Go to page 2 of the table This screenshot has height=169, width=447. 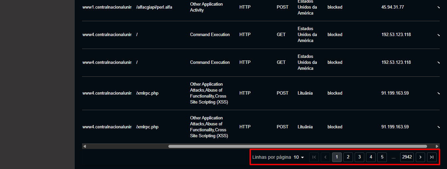point(348,157)
